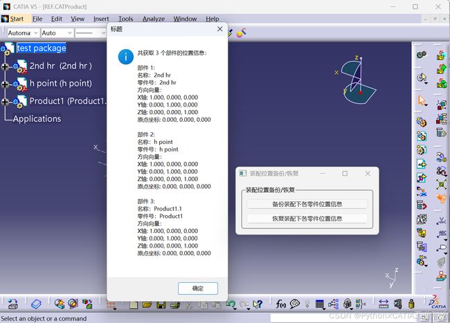Click the Dassault CATIA logo icon
Image resolution: width=450 pixels, height=323 pixels.
point(438,302)
